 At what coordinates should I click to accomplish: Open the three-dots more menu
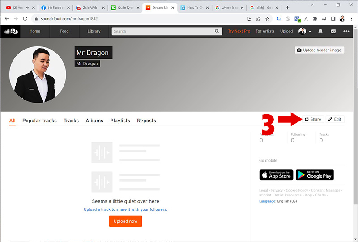coord(346,31)
